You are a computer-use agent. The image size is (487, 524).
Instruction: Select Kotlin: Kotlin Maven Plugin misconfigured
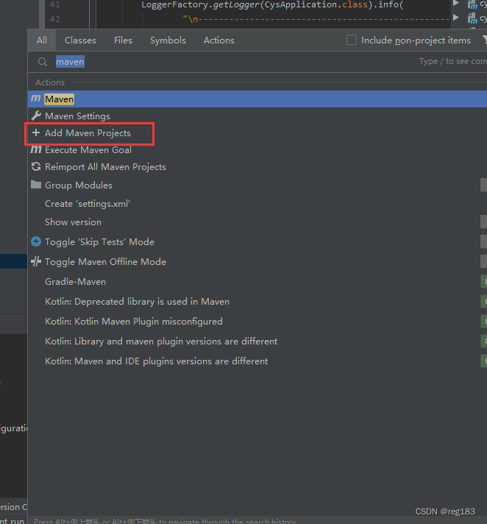[x=134, y=322]
